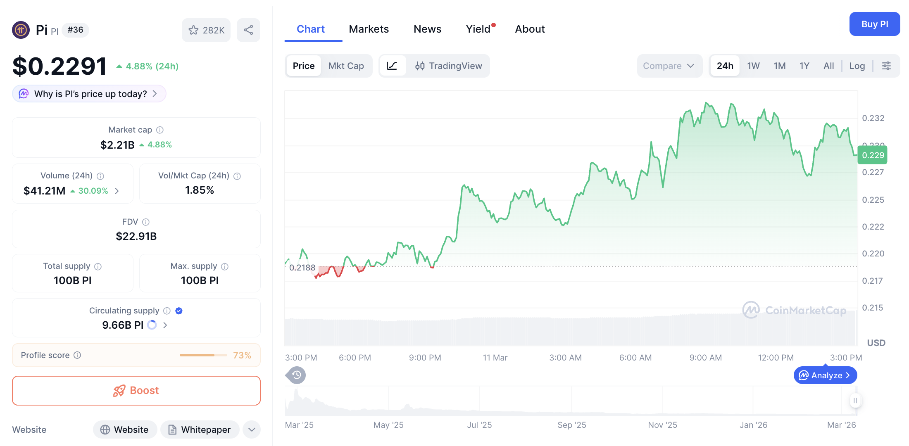The height and width of the screenshot is (446, 909).
Task: Switch chart to Mkt Cap view
Action: click(346, 66)
